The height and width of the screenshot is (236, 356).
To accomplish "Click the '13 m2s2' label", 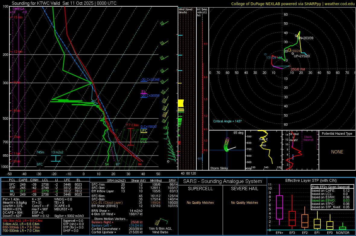I will tap(57, 152).
